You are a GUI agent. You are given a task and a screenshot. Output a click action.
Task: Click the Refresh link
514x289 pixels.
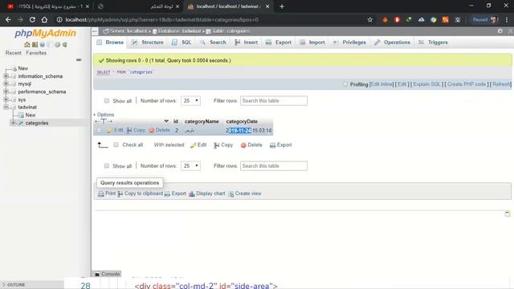coord(501,84)
